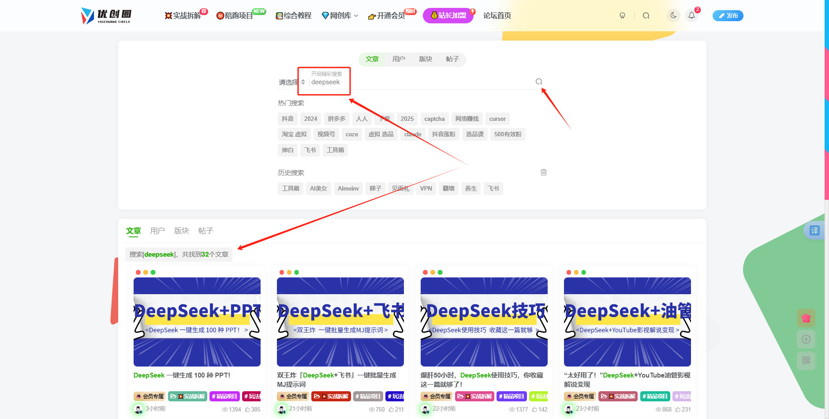Click the 站长加盟 purple button
The width and height of the screenshot is (829, 419).
[x=448, y=15]
